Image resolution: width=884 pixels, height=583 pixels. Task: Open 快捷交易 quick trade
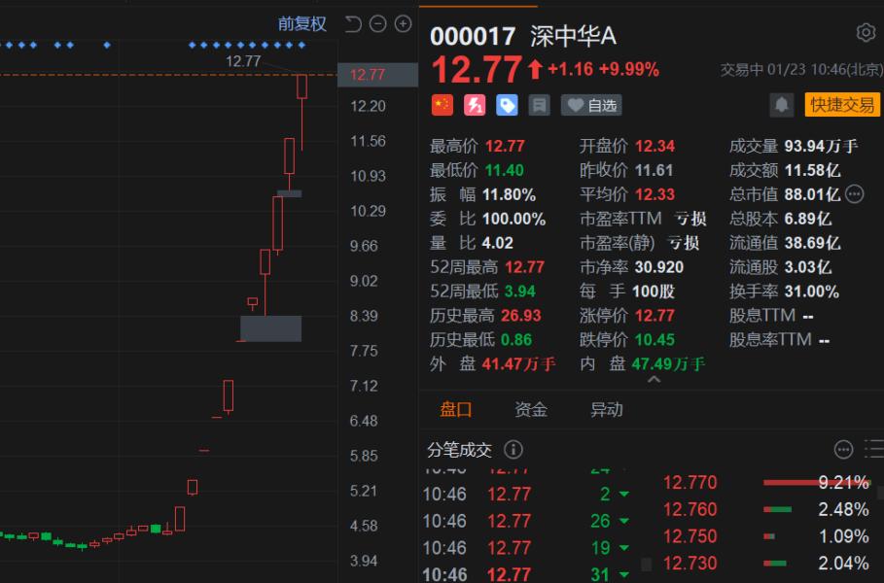(x=842, y=105)
